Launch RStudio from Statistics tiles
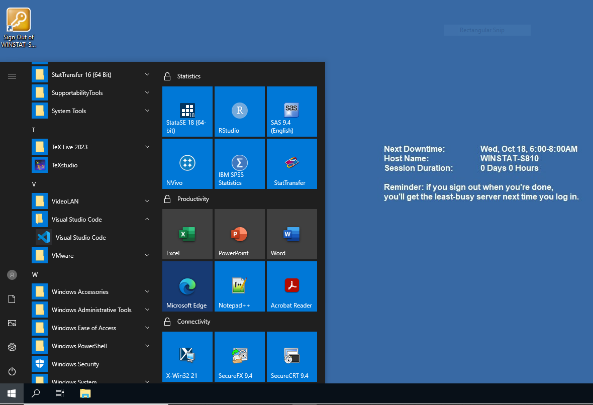 pyautogui.click(x=239, y=112)
